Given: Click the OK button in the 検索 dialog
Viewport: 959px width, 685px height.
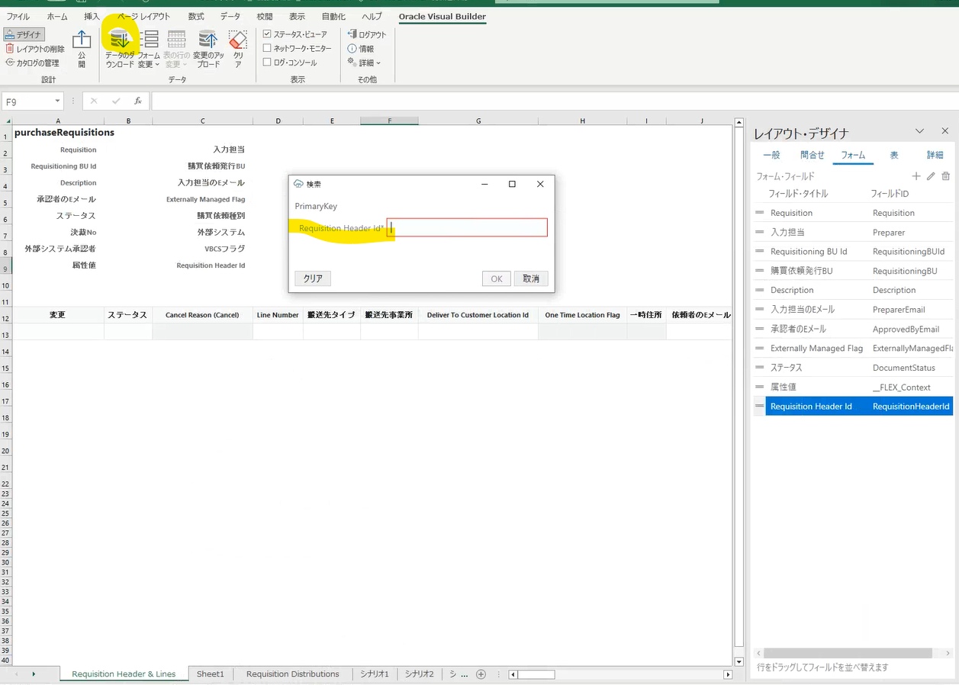Looking at the screenshot, I should [496, 278].
